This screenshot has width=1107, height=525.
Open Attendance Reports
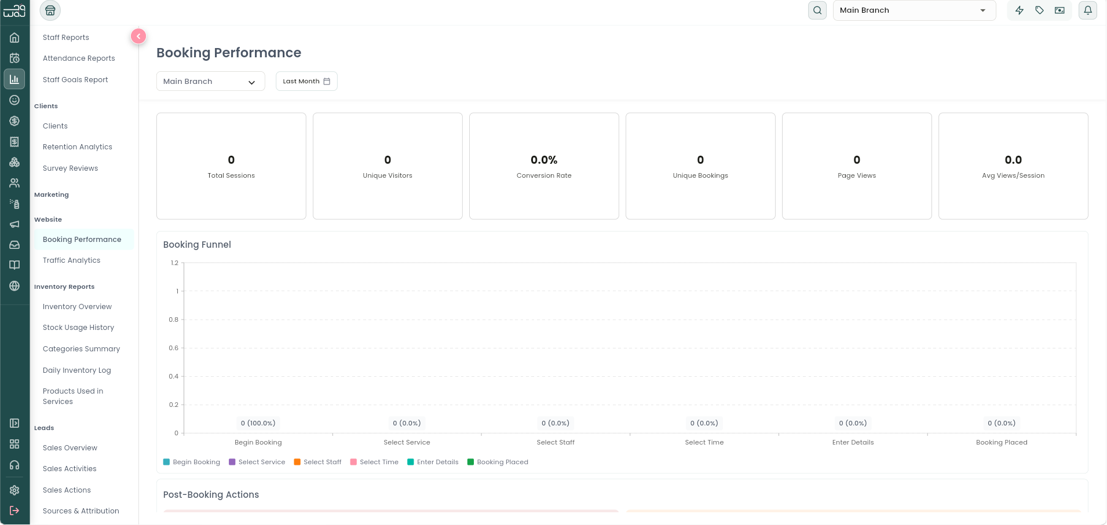79,58
